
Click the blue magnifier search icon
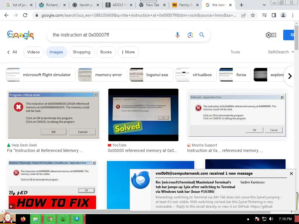coord(202,35)
